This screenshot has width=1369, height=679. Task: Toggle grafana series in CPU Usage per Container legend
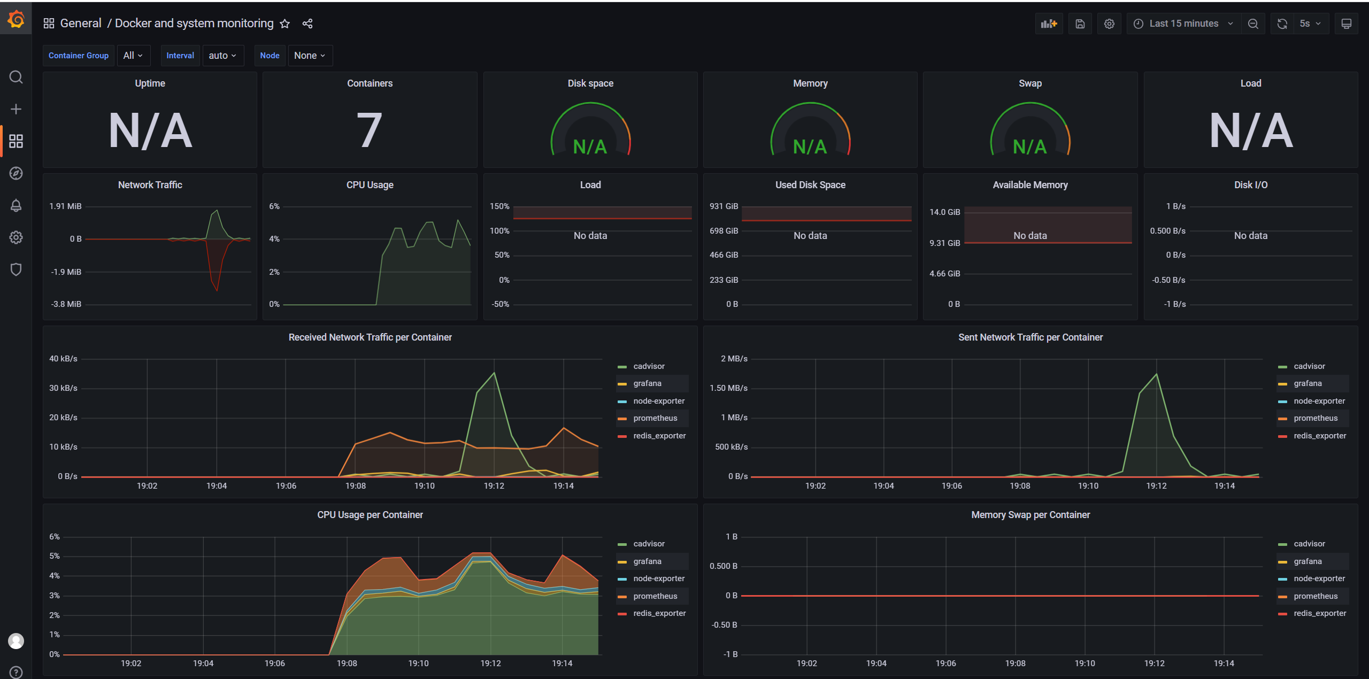click(647, 561)
